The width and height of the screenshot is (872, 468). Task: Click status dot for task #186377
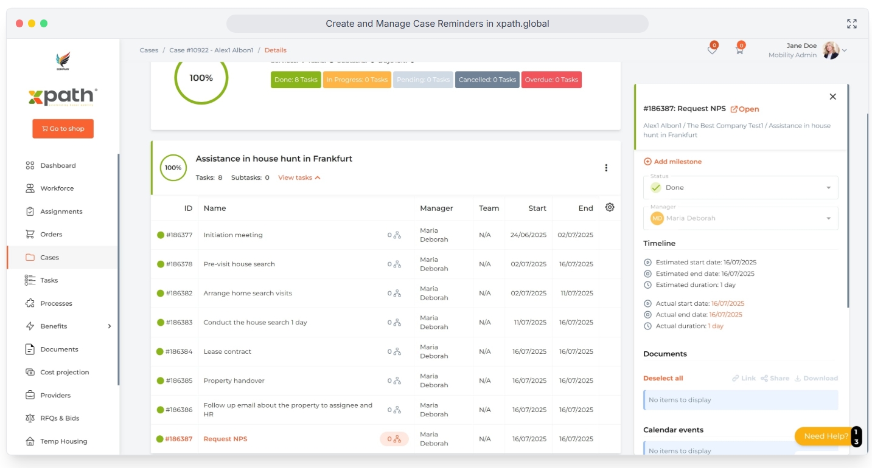161,235
